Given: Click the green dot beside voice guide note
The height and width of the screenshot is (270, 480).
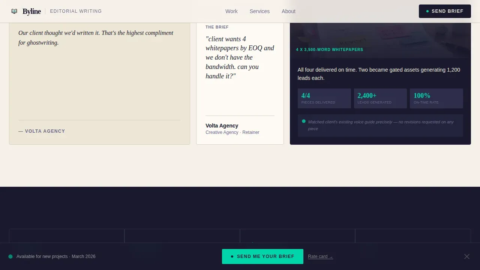Looking at the screenshot, I should (304, 121).
